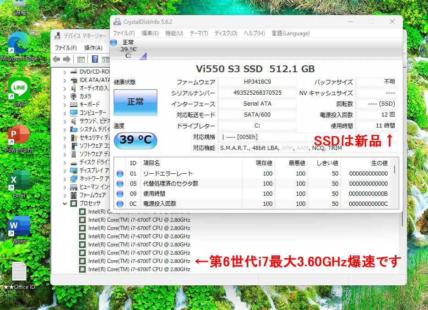Screen dimensions: 428x310
Task: Click the Device Manager title bar icon
Action: 57,36
